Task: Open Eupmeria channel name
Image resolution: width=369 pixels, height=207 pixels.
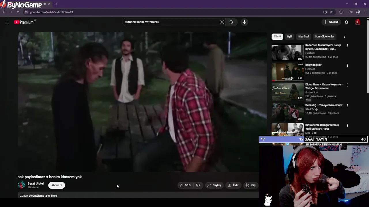Action: (310, 69)
